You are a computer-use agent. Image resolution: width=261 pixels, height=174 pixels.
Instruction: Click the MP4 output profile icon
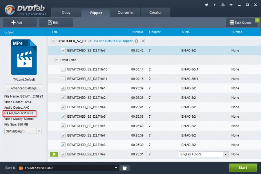[24, 57]
